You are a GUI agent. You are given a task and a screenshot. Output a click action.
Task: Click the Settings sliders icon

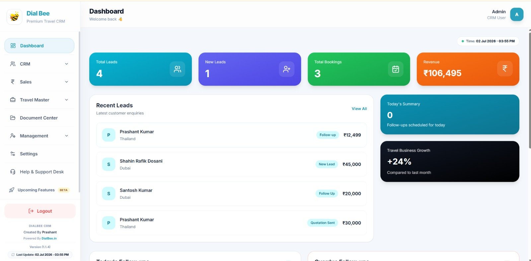pos(13,154)
